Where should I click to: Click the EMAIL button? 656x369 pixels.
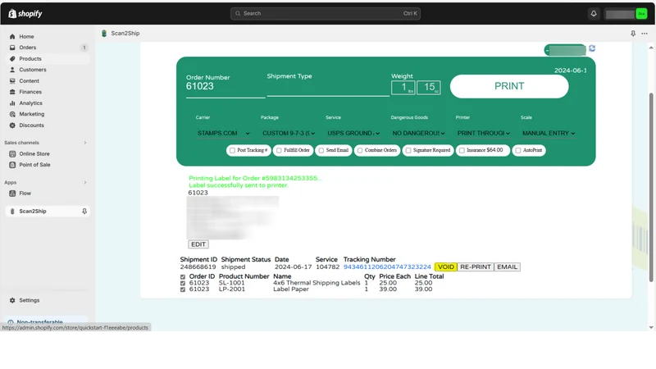(507, 267)
